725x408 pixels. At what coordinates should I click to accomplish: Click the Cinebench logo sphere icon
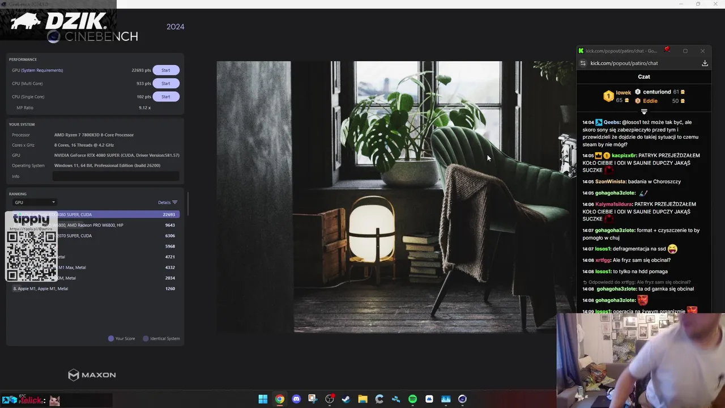54,37
